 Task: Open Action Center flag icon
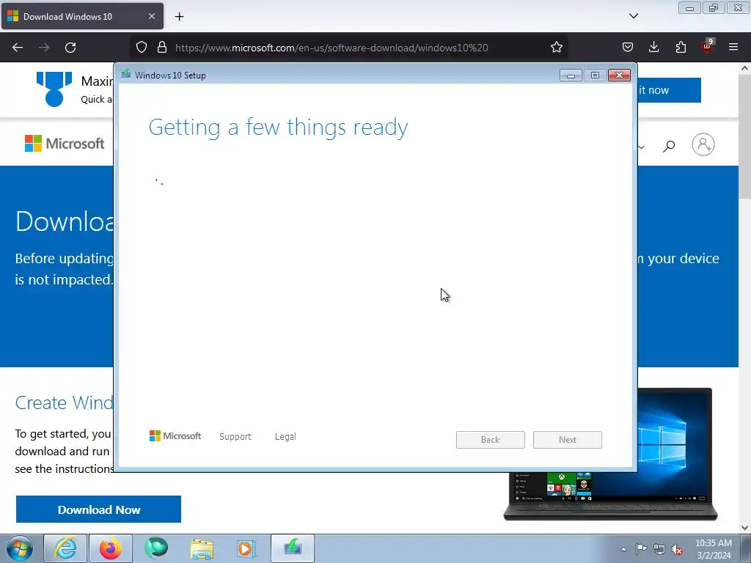(641, 549)
